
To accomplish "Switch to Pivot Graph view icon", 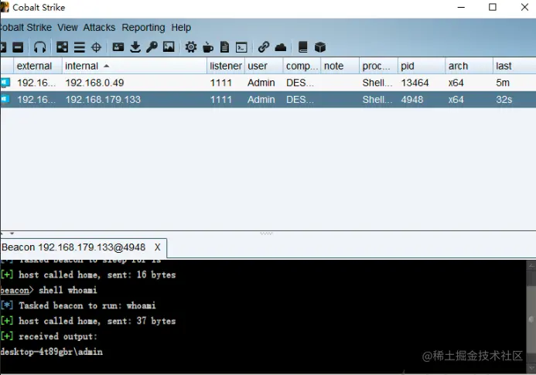I will (x=62, y=47).
